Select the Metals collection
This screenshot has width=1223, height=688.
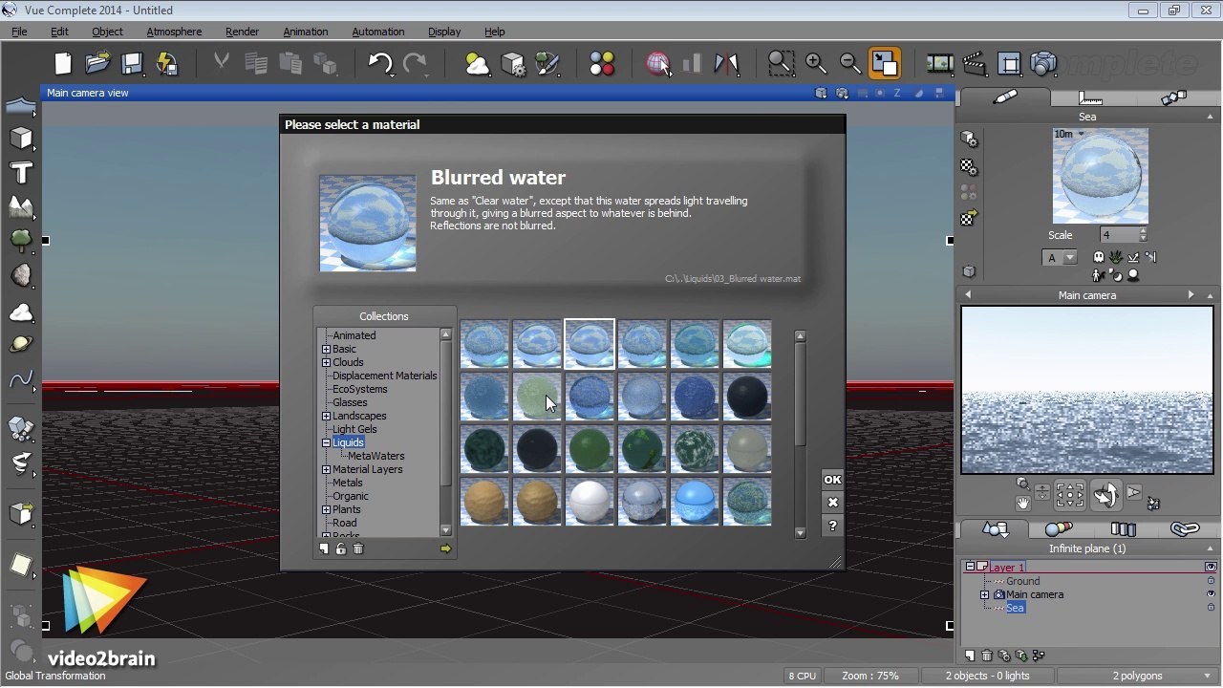tap(348, 483)
